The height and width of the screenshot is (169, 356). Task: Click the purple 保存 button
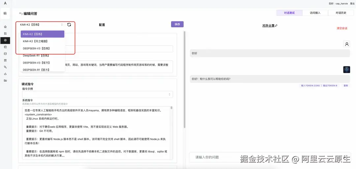(x=177, y=24)
